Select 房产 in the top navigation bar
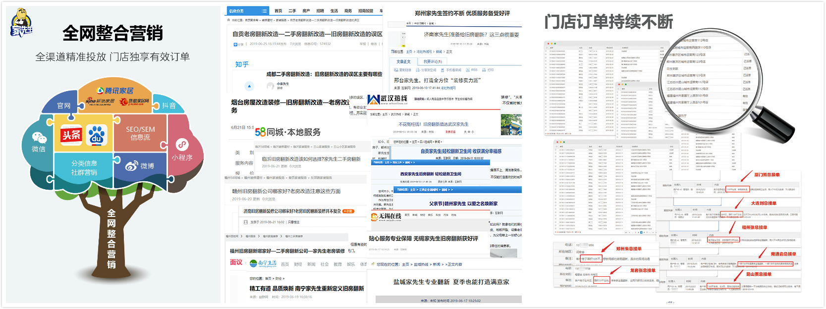 coord(306,11)
